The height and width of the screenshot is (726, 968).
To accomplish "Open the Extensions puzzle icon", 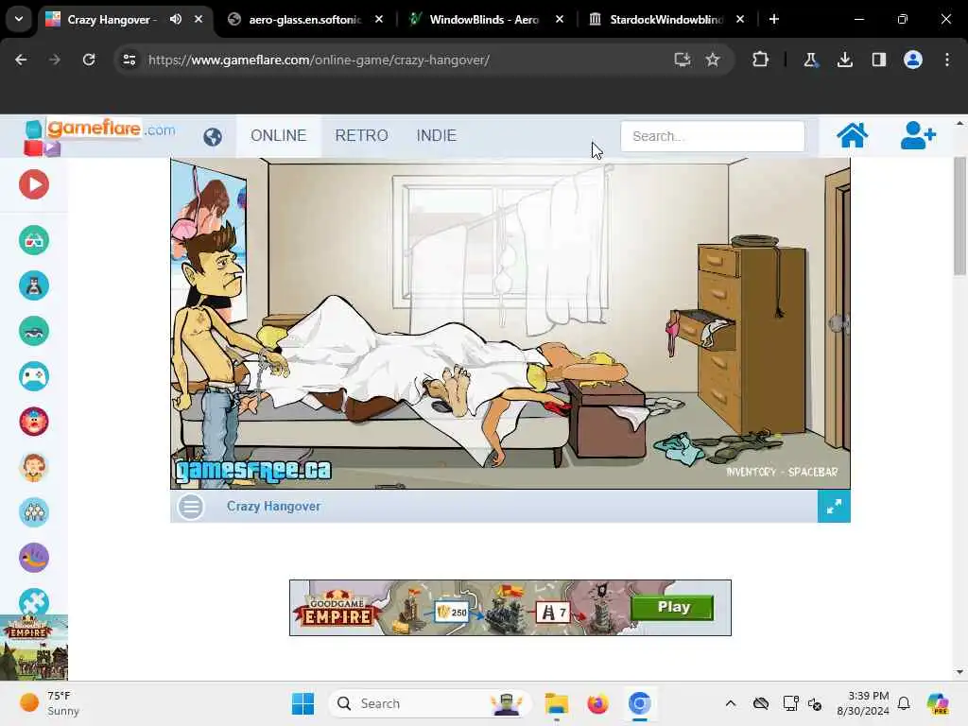I will point(761,60).
